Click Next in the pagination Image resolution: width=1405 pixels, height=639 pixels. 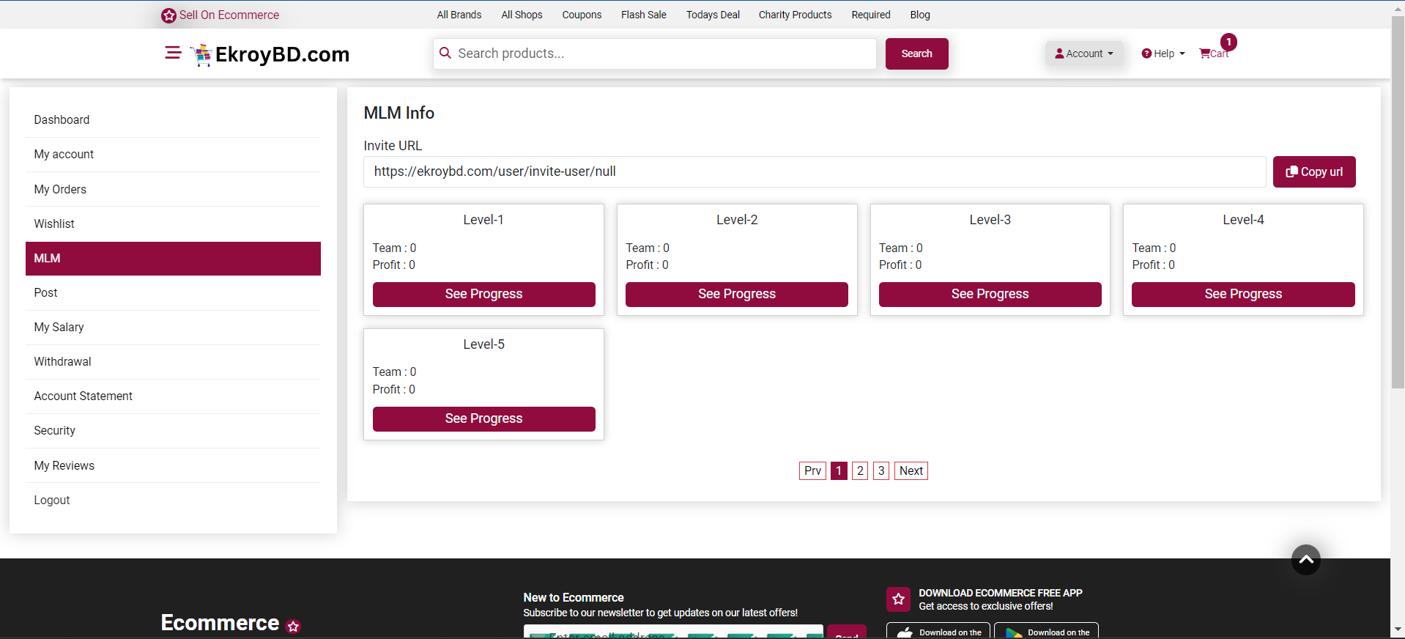point(911,471)
